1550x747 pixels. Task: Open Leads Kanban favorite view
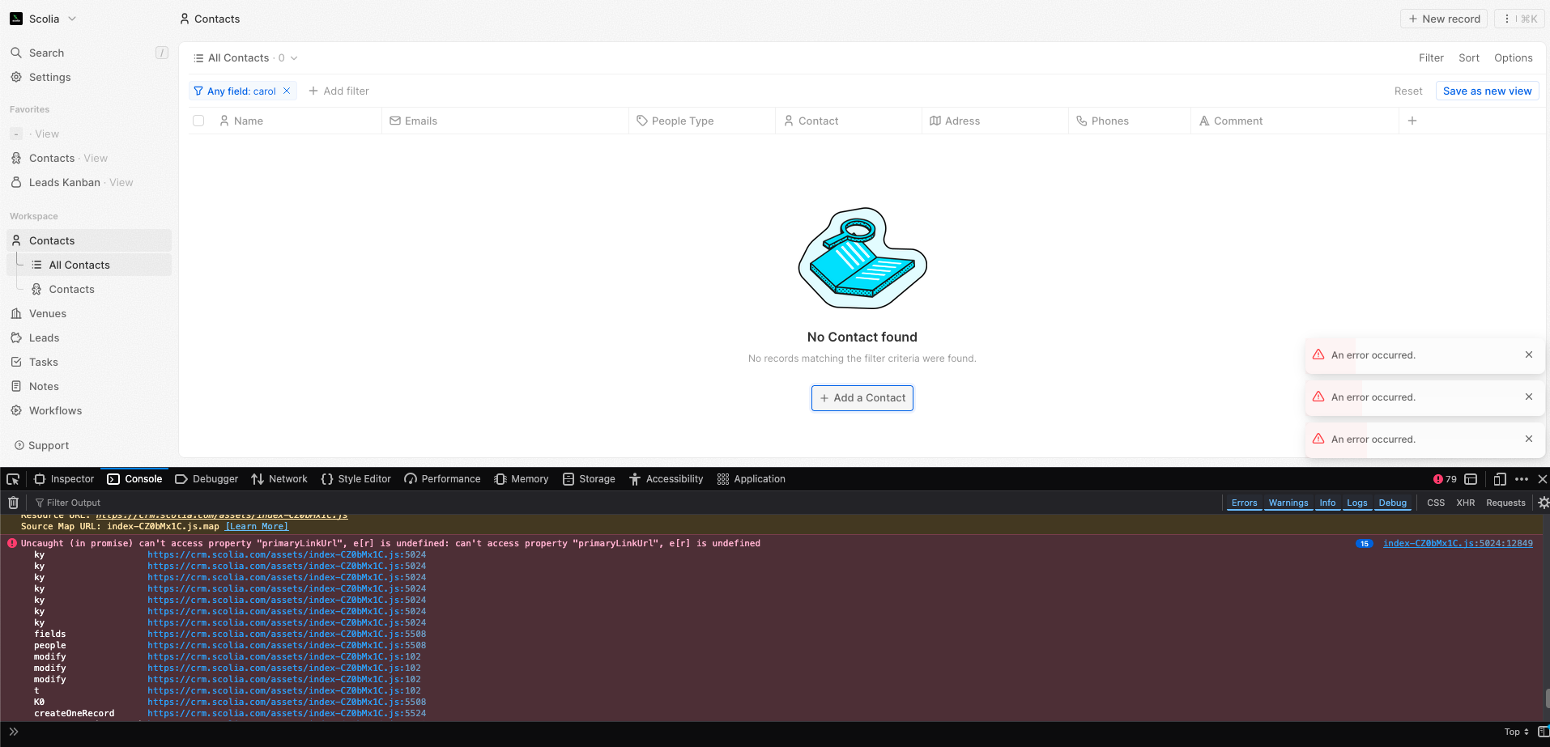coord(89,182)
